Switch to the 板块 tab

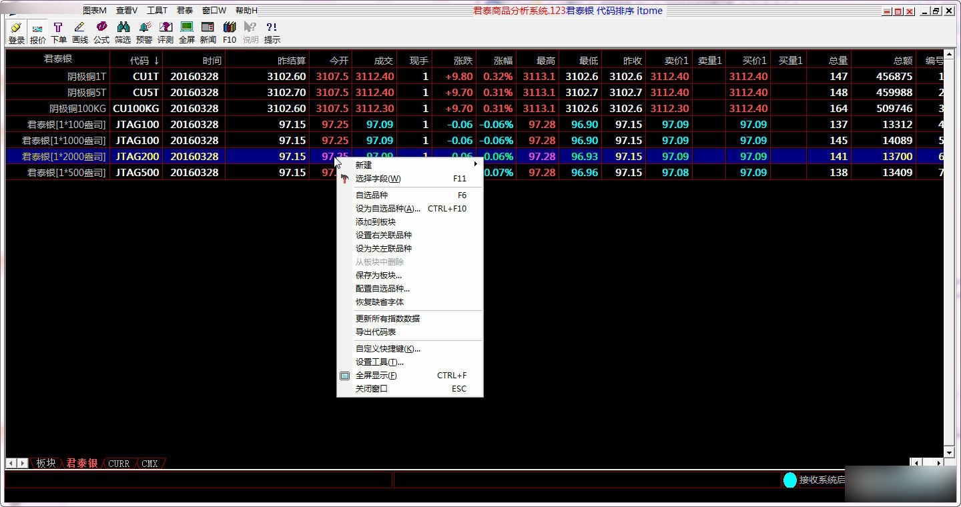[45, 464]
